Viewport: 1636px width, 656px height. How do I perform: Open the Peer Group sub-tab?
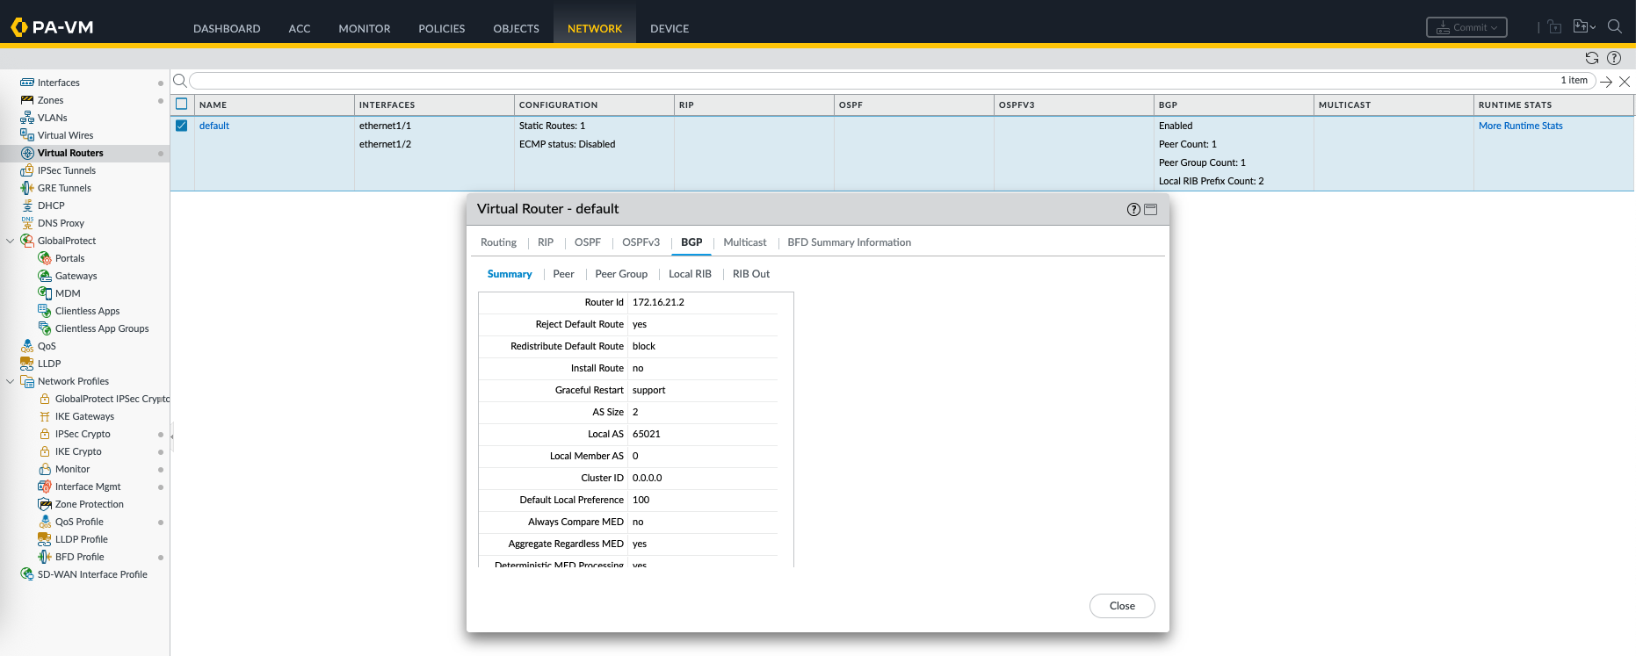point(620,274)
